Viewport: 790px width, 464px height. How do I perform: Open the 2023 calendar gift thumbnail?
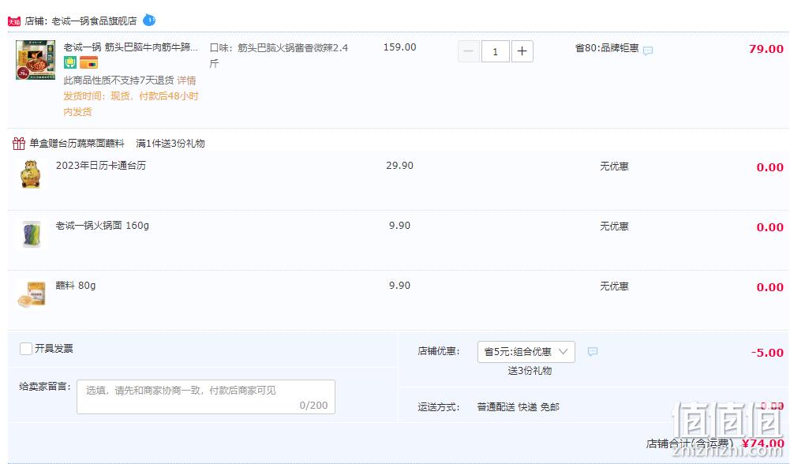pos(30,174)
